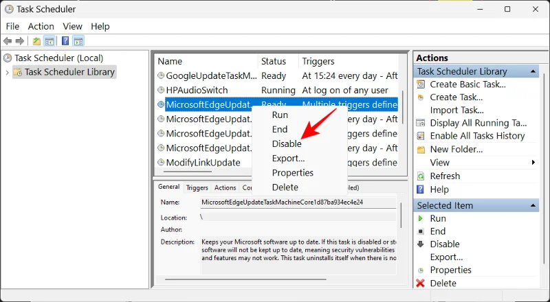Click the black End square icon
Image resolution: width=550 pixels, height=302 pixels.
click(421, 231)
